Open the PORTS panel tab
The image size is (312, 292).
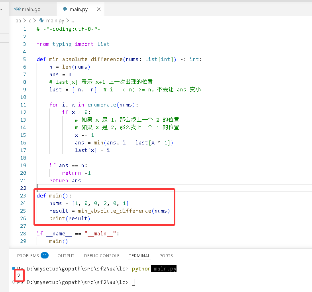[166, 256]
